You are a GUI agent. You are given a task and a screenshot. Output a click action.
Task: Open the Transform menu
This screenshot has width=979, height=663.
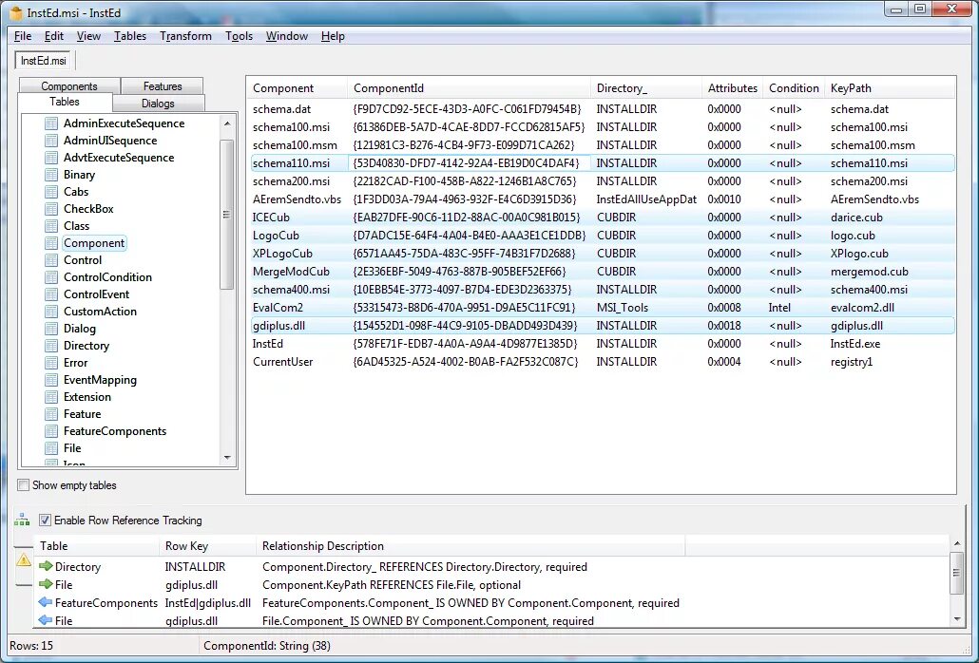[185, 36]
